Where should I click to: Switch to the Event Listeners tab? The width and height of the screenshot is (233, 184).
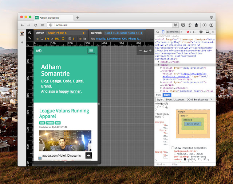(x=175, y=100)
